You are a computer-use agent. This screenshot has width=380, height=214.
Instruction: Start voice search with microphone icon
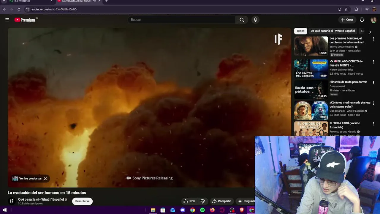tap(255, 20)
